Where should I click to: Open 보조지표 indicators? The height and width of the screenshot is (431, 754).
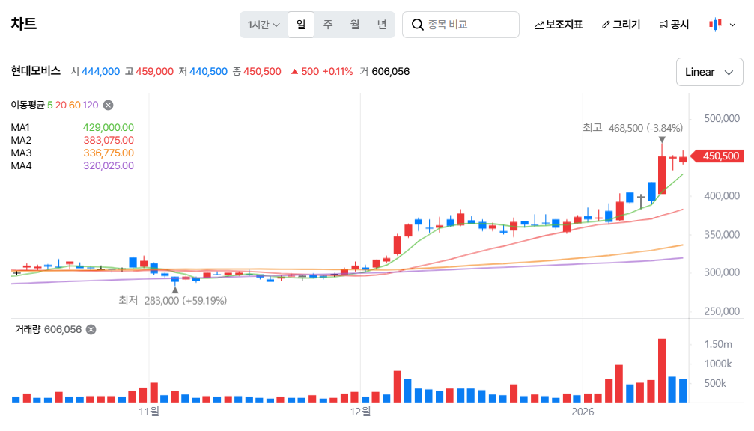pos(559,25)
